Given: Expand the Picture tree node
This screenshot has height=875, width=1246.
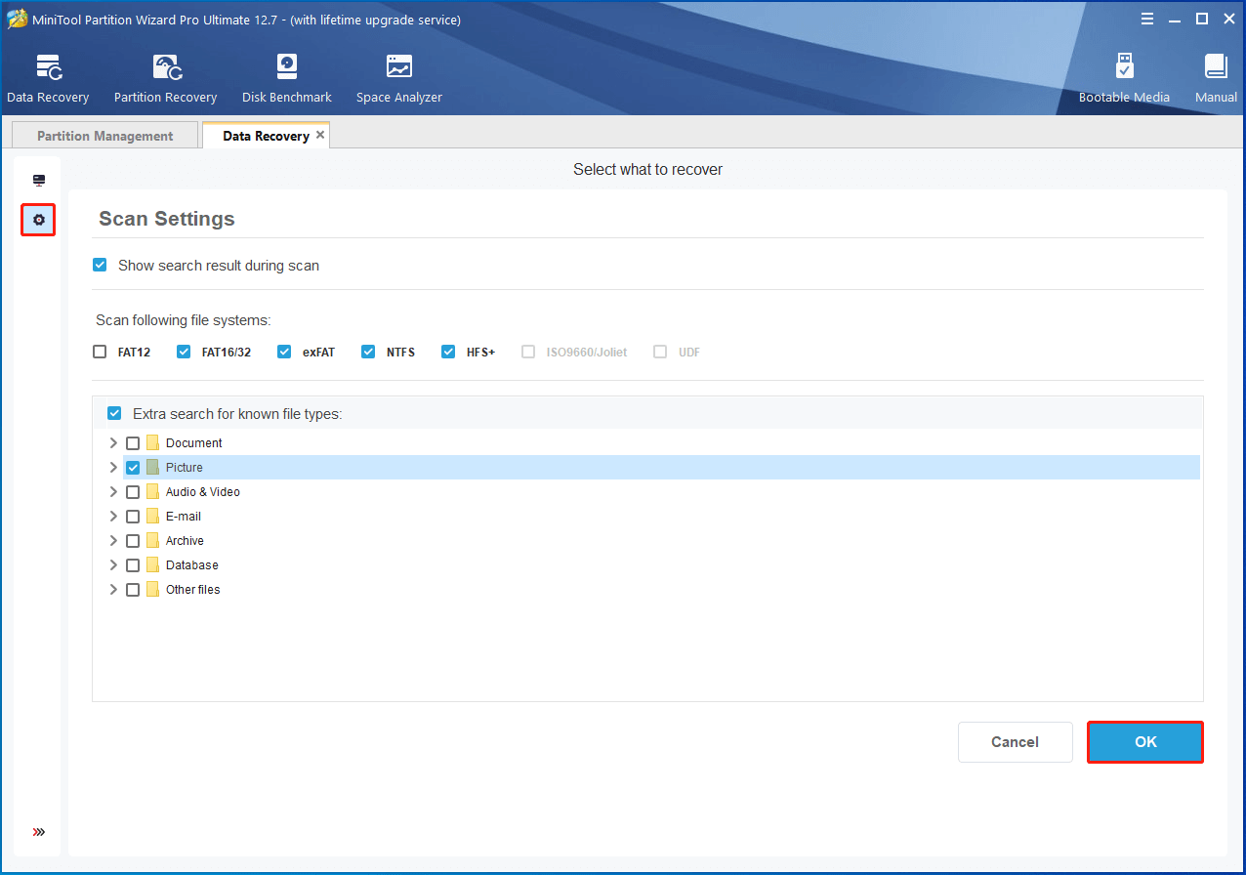Looking at the screenshot, I should click(x=113, y=467).
